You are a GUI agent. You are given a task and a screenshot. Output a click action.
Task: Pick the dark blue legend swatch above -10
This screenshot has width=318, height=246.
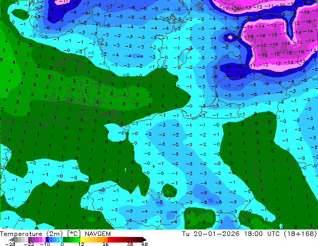coord(47,239)
